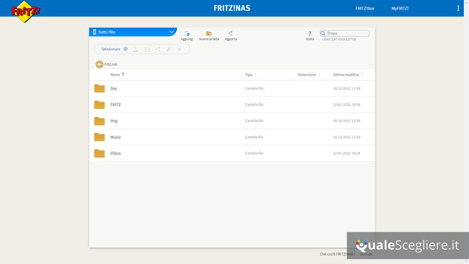The height and width of the screenshot is (264, 469).
Task: Click the rename pencil icon
Action: click(168, 49)
